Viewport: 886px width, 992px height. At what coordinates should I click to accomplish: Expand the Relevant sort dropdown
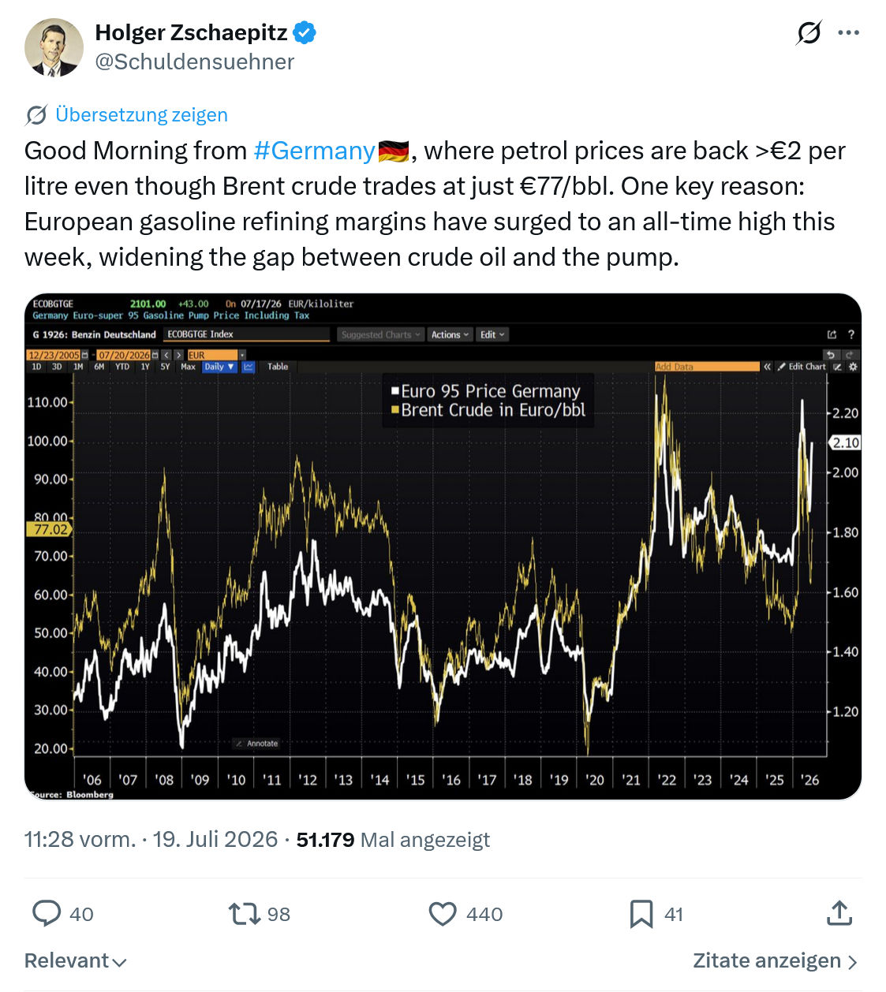[x=76, y=960]
